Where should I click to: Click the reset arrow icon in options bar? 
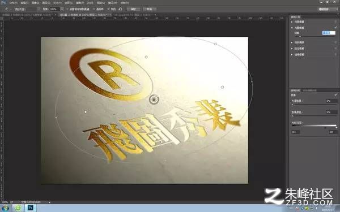pos(120,9)
